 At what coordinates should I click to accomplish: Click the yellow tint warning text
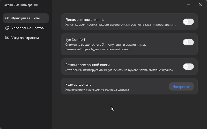tap(99, 49)
